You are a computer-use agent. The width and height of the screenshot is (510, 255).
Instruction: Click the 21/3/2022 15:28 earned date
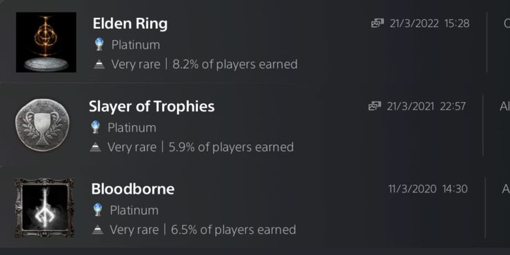point(429,23)
